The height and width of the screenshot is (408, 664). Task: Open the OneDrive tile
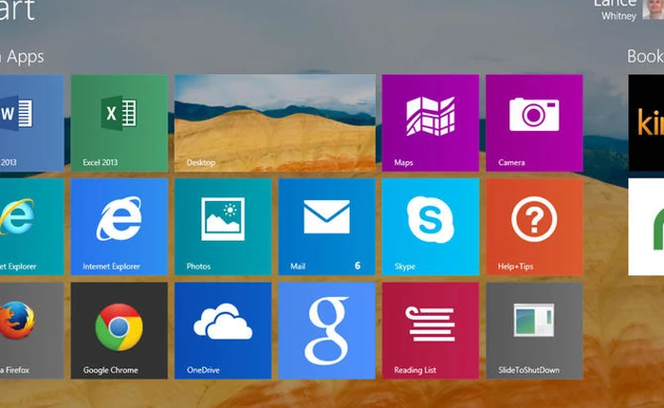pos(223,330)
